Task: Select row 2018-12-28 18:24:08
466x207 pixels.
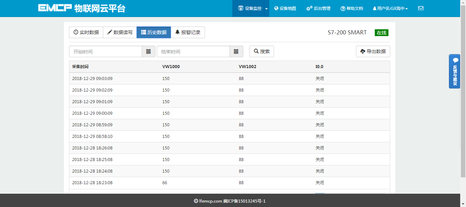Action: 230,171
